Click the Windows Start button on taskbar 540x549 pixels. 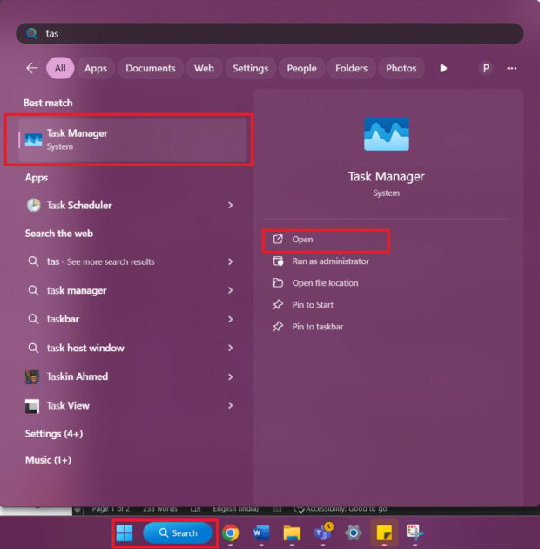(x=125, y=533)
